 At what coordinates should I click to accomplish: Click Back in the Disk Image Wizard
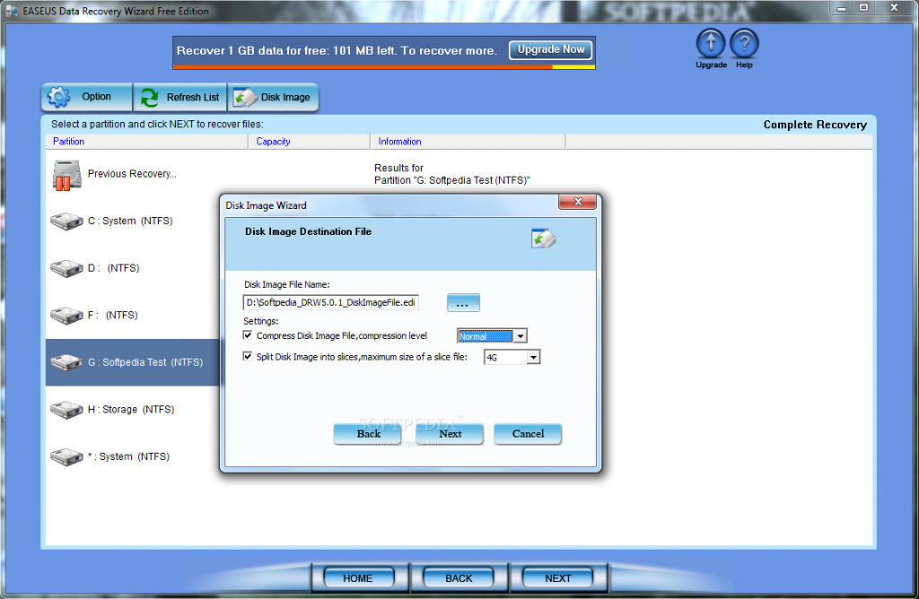(368, 434)
